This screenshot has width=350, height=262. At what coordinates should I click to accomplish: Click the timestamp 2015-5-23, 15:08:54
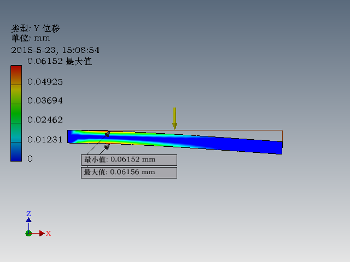tap(55, 50)
